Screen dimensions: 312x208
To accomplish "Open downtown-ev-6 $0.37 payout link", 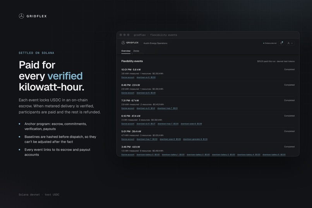I will click(x=146, y=124).
